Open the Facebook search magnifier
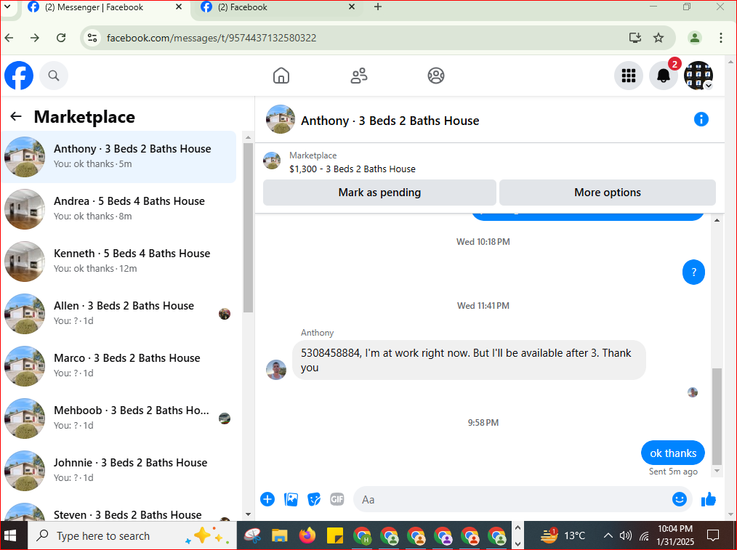Screen dimensions: 737x550 click(54, 75)
